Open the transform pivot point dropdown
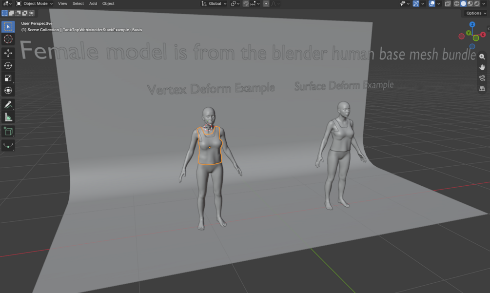Image resolution: width=490 pixels, height=293 pixels. click(235, 3)
